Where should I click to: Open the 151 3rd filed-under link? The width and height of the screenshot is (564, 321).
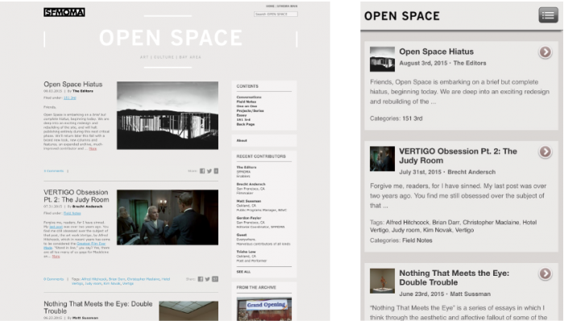pyautogui.click(x=70, y=98)
